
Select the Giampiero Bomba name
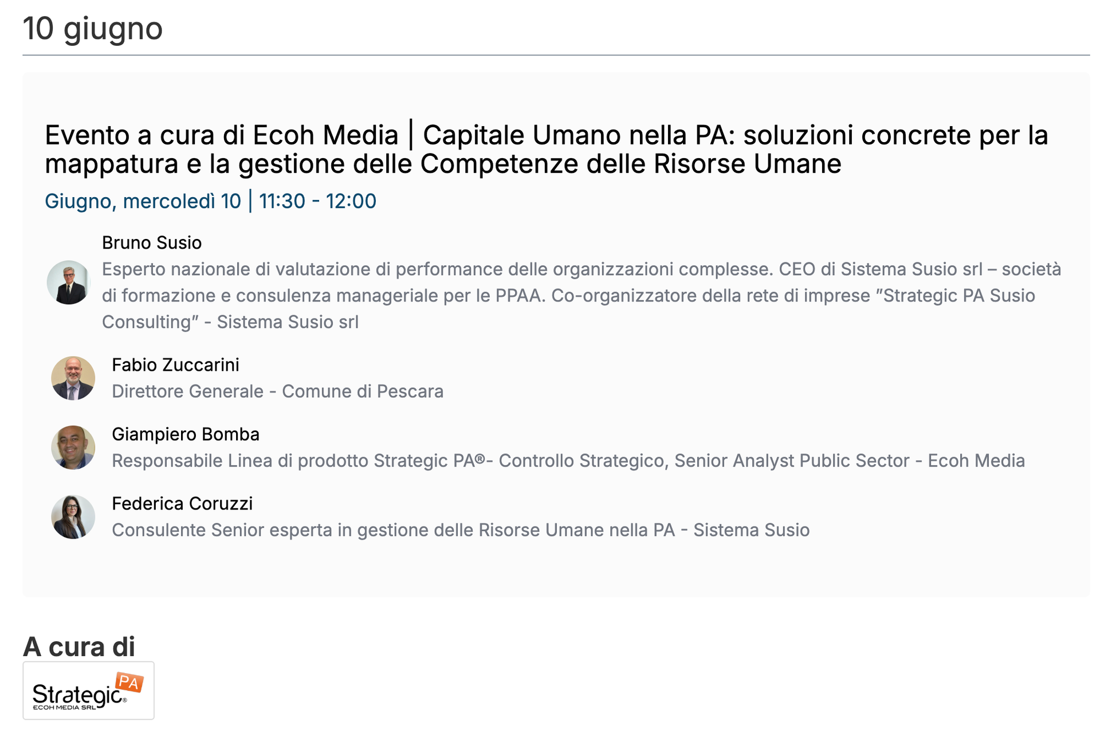[x=186, y=434]
